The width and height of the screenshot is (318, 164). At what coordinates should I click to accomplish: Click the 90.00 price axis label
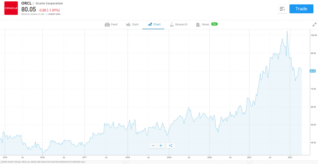tap(314, 53)
